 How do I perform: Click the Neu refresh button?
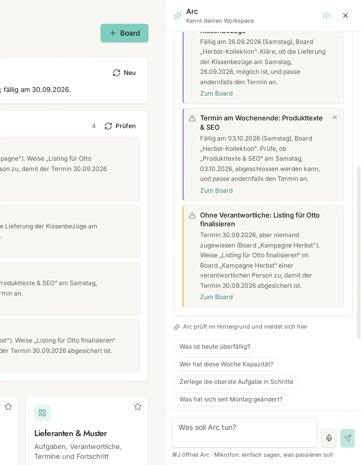[x=124, y=73]
